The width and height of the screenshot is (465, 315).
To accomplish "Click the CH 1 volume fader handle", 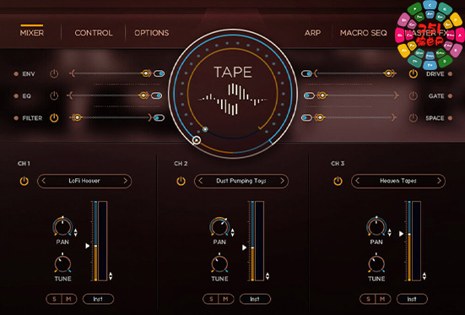I will point(95,246).
